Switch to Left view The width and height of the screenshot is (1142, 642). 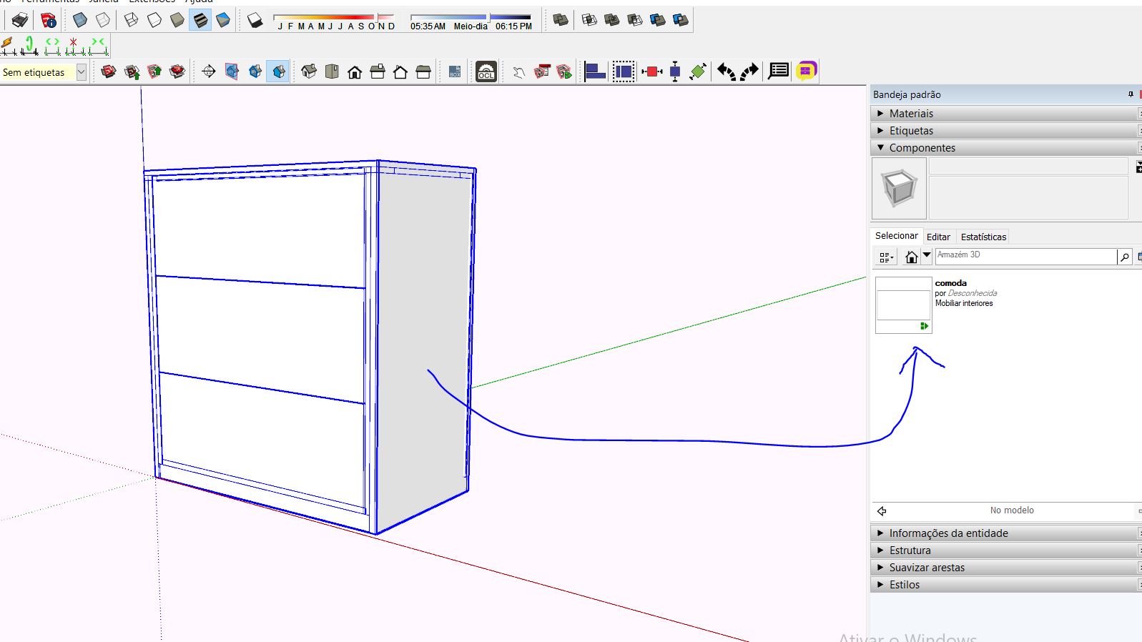[423, 71]
